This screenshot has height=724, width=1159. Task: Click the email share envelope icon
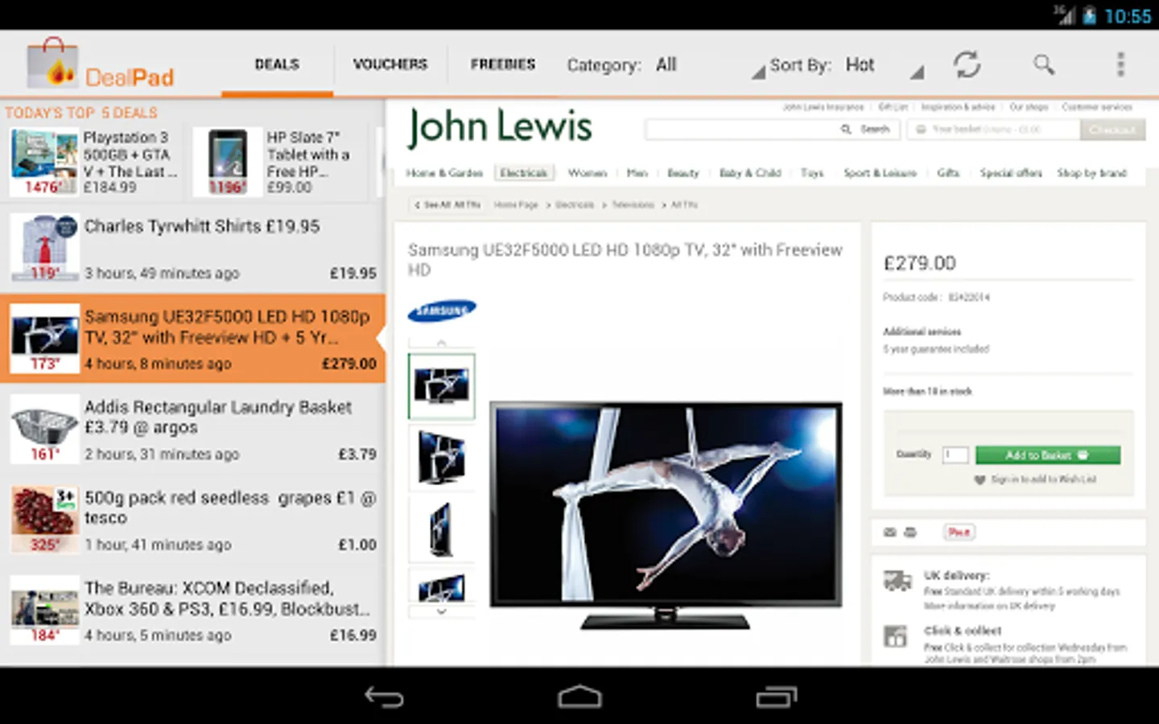889,533
